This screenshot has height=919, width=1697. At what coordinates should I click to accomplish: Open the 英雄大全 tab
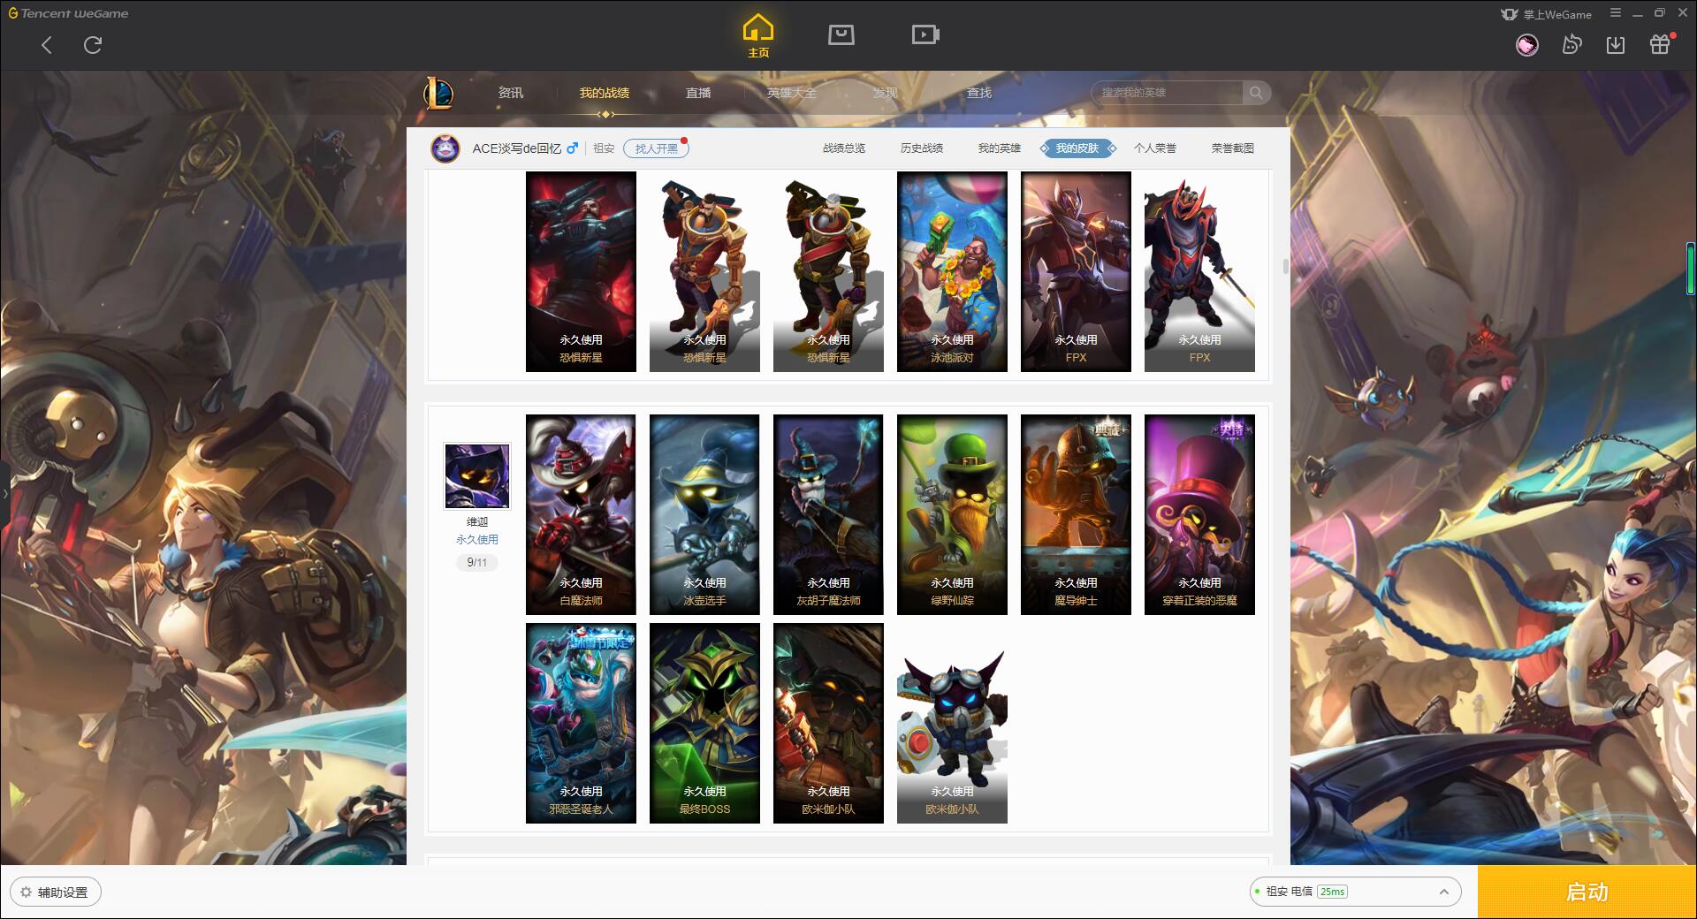pyautogui.click(x=792, y=93)
